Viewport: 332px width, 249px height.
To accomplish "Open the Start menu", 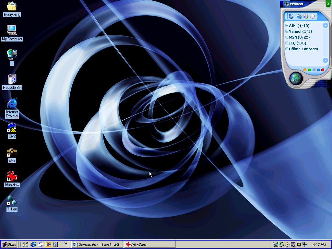I will tap(9, 244).
